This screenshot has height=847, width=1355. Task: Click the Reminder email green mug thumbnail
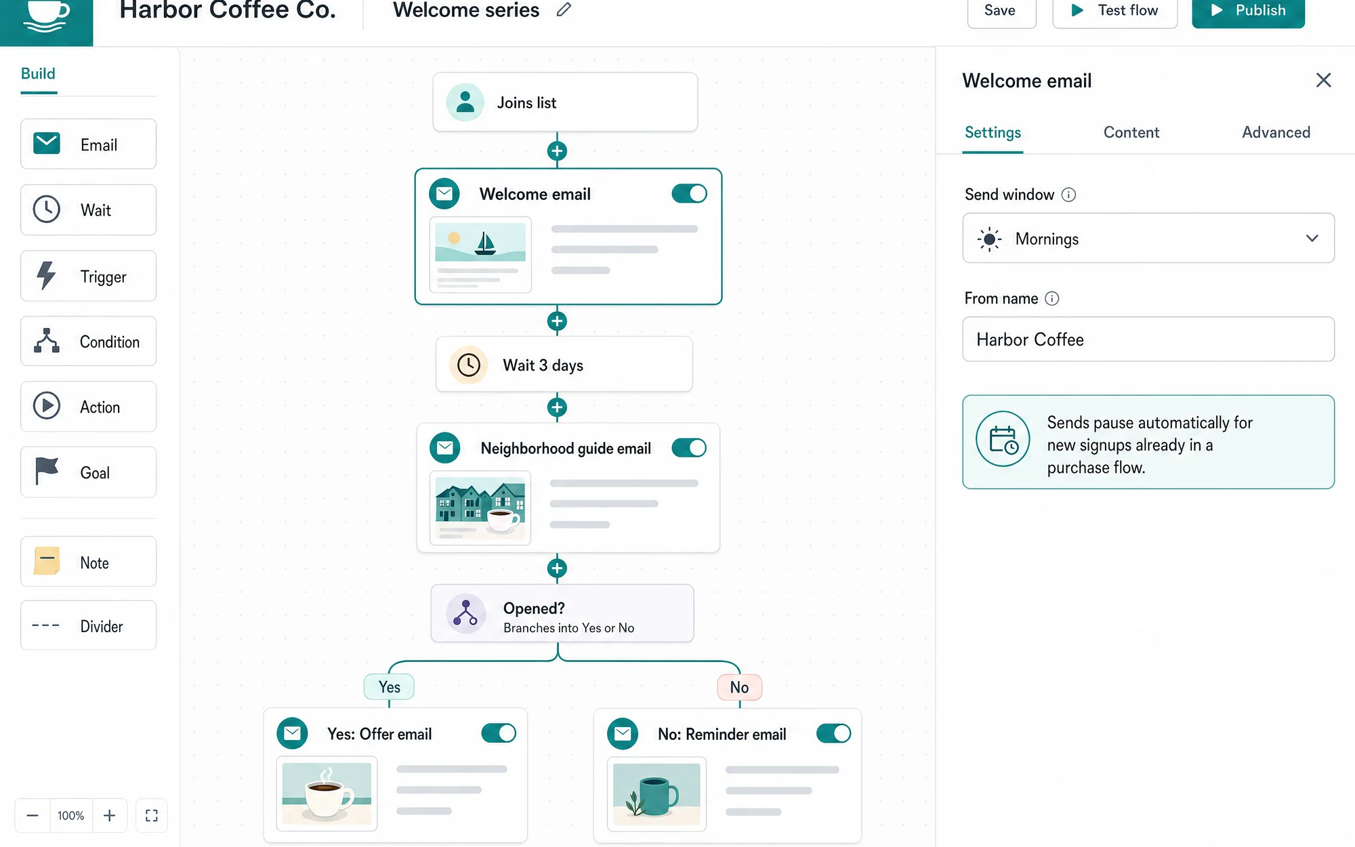pos(656,794)
